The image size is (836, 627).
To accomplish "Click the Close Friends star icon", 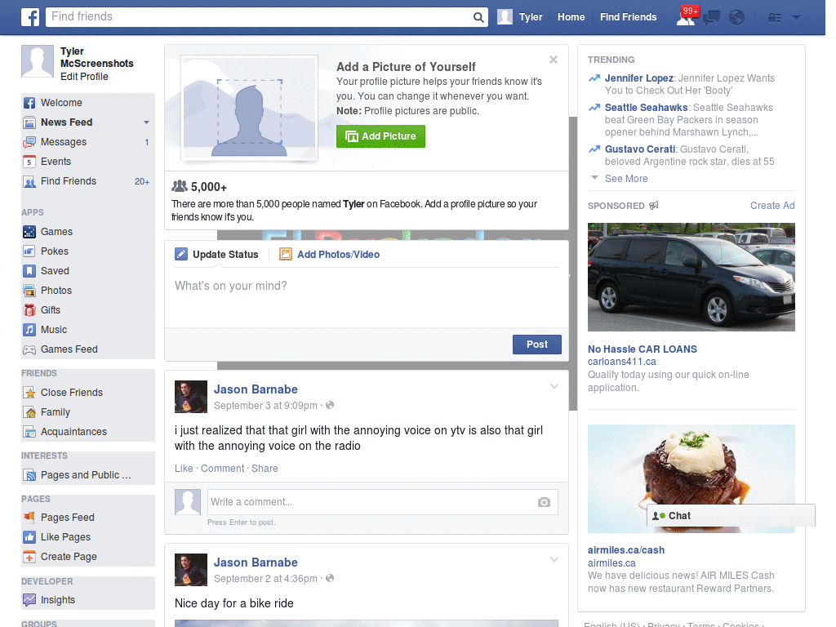I will 29,393.
